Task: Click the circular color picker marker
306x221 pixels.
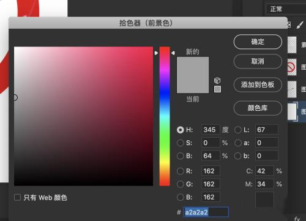Action: tap(15, 97)
